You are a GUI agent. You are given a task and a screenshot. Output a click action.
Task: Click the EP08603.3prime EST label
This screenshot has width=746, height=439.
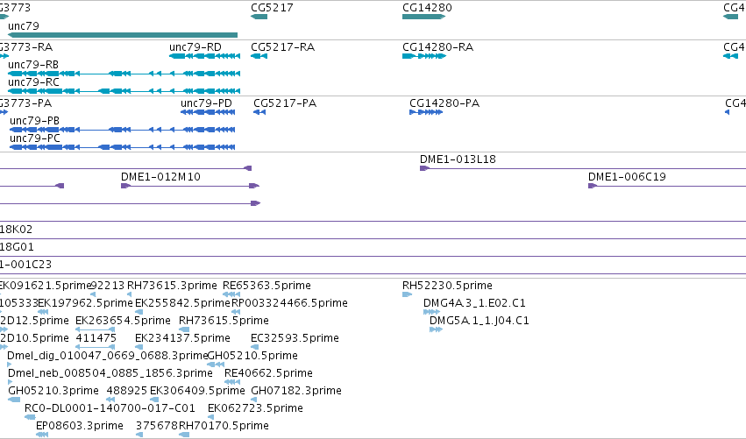tap(80, 426)
